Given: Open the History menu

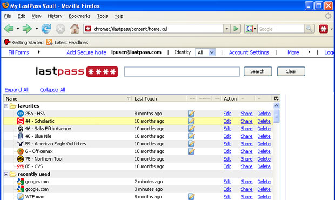Looking at the screenshot, I should [55, 16].
